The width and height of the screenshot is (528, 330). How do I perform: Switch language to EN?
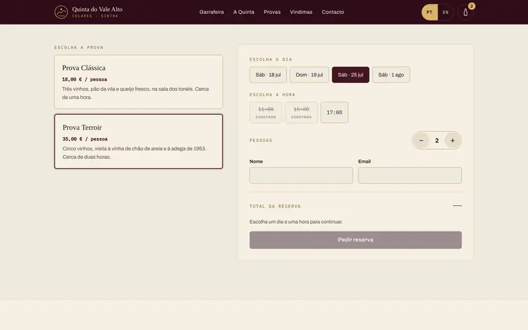coord(445,12)
